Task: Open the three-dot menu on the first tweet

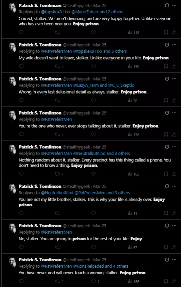Action: 174,5
